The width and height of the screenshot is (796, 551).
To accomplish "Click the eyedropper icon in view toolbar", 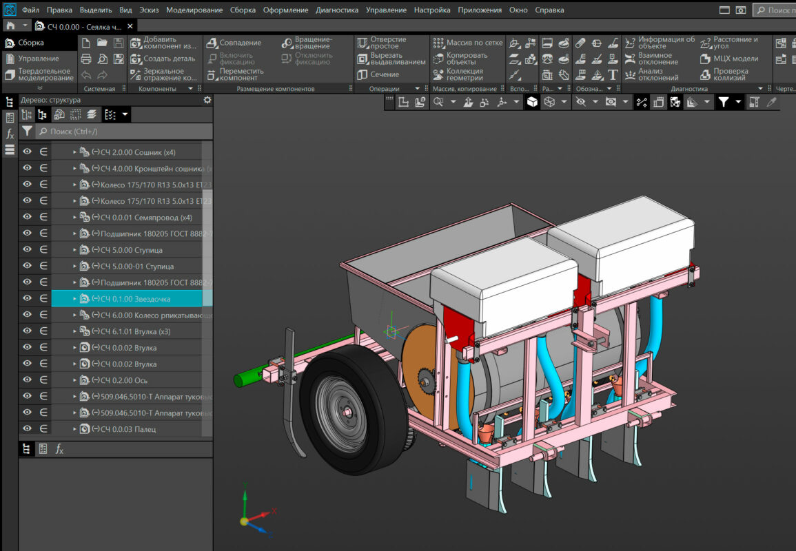I will click(772, 102).
